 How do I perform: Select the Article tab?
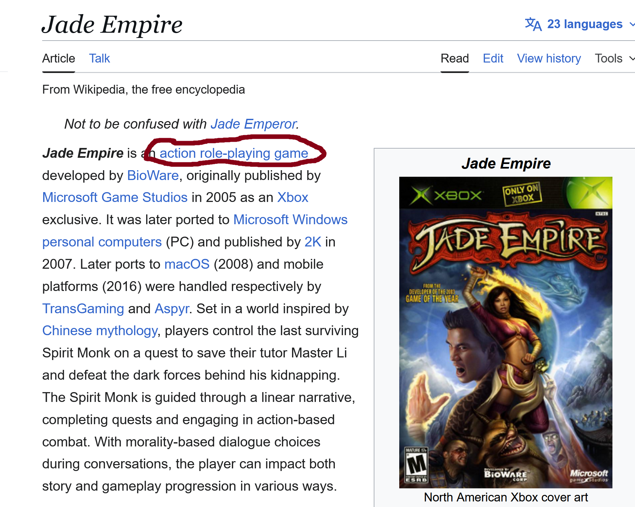pyautogui.click(x=59, y=59)
